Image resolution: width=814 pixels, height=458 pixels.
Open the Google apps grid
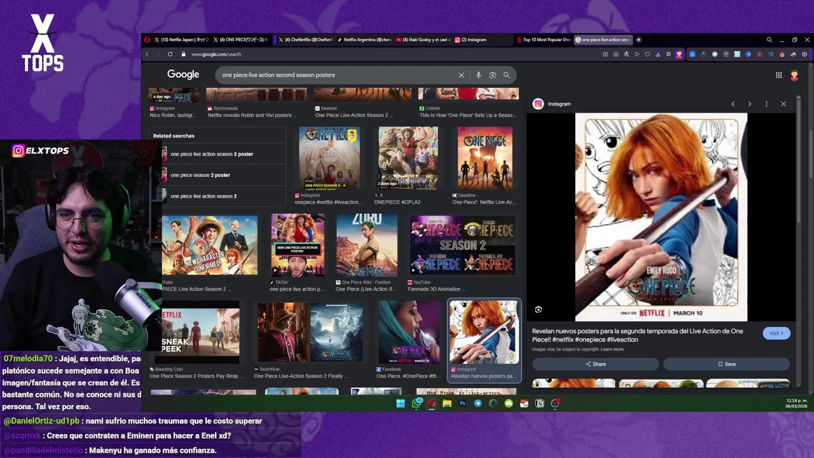[778, 75]
